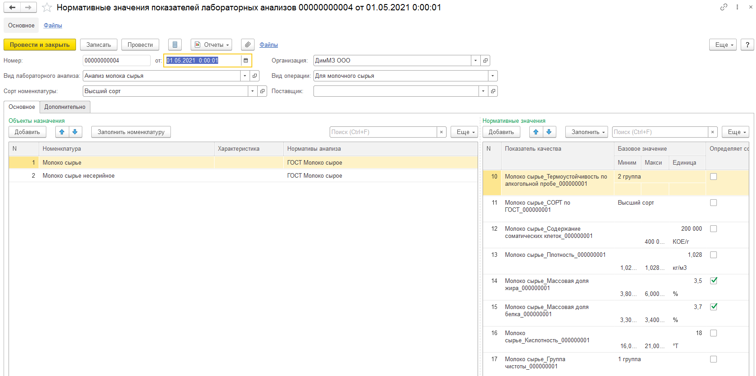Click the Записать button
This screenshot has width=756, height=376.
point(98,45)
